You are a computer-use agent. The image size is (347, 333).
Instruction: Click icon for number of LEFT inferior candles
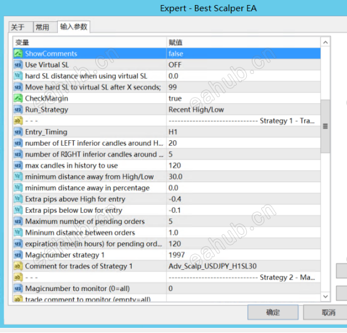click(x=18, y=143)
